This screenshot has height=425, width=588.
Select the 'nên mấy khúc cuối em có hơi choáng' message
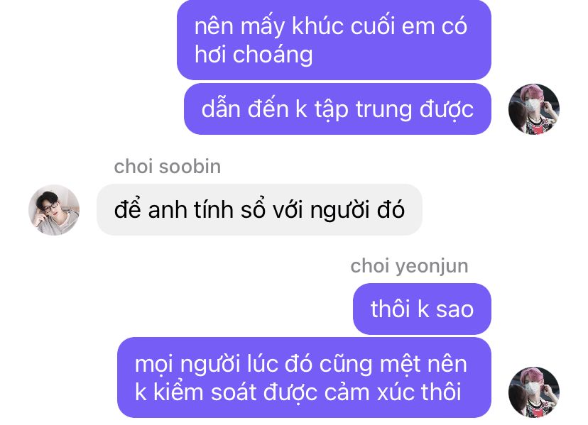pyautogui.click(x=334, y=40)
